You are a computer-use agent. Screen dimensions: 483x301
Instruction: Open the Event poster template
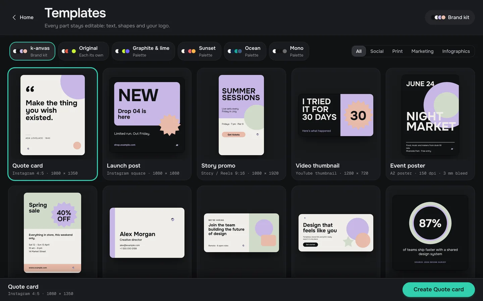point(430,124)
